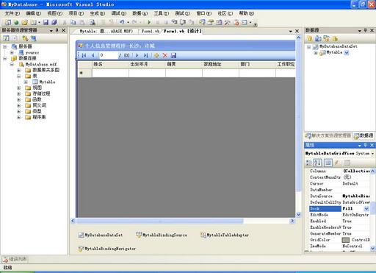
Task: Click Move First in the form navigator
Action: [x=84, y=55]
